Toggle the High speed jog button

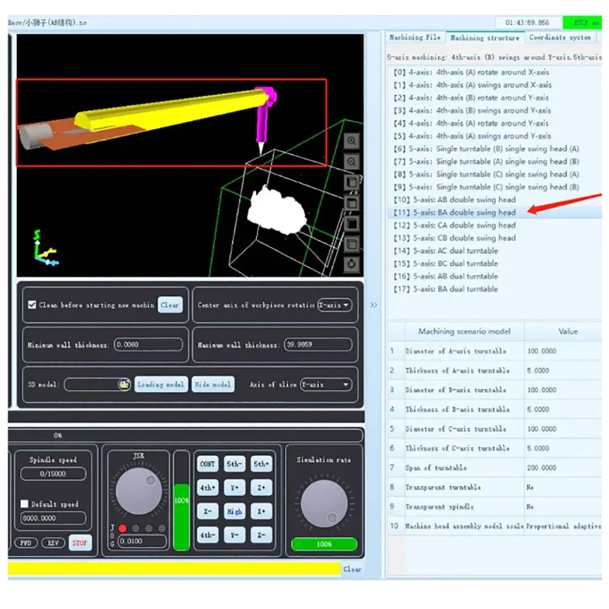click(x=234, y=511)
